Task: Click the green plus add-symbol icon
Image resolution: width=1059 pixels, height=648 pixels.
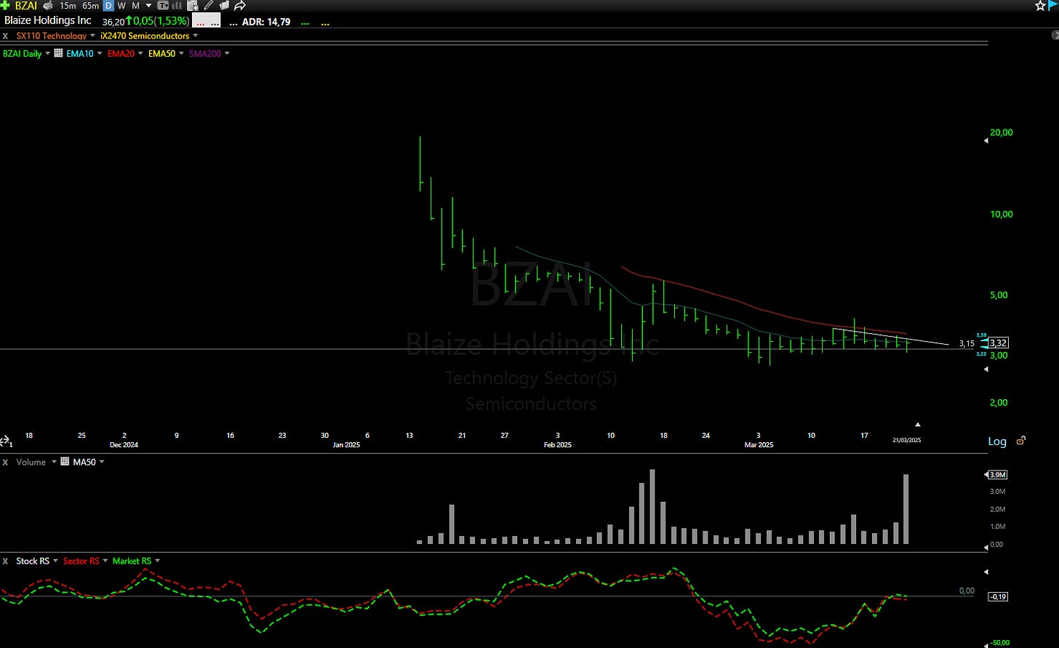Action: 4,5
